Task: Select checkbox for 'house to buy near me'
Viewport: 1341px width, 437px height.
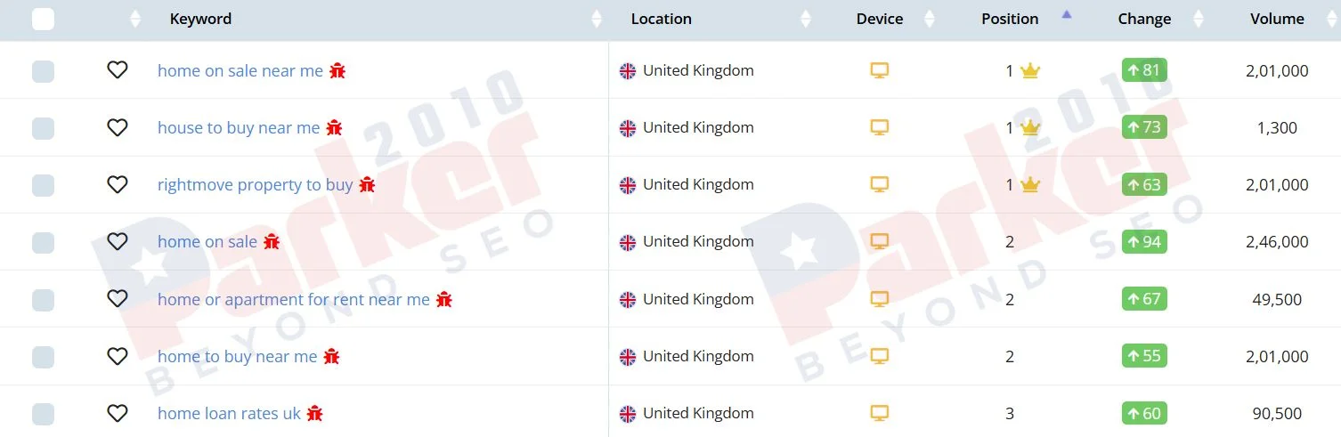Action: [43, 128]
